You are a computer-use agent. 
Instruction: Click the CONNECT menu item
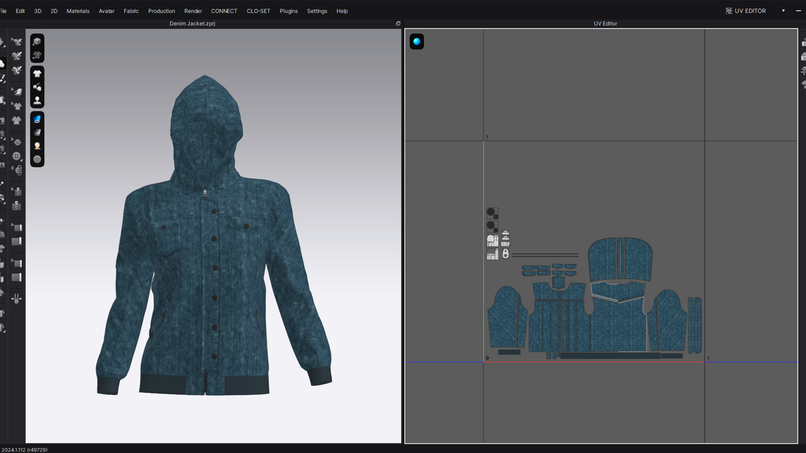click(x=224, y=11)
